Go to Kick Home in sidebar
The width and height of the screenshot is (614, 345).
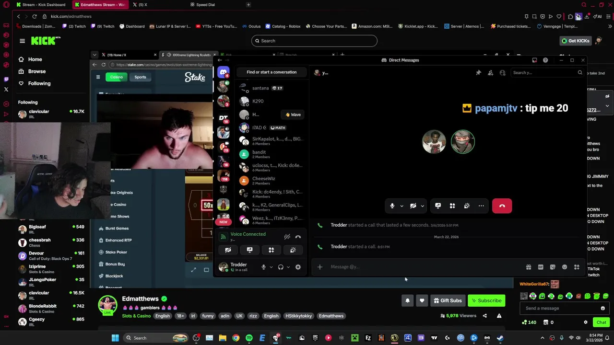(x=35, y=59)
